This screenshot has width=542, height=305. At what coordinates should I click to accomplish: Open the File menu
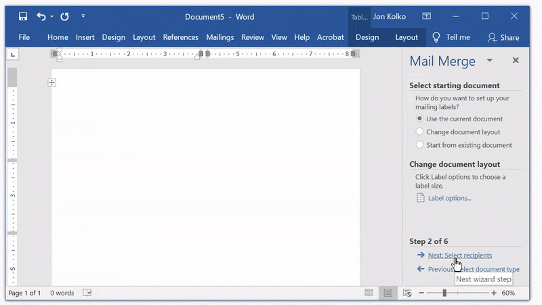click(x=24, y=37)
